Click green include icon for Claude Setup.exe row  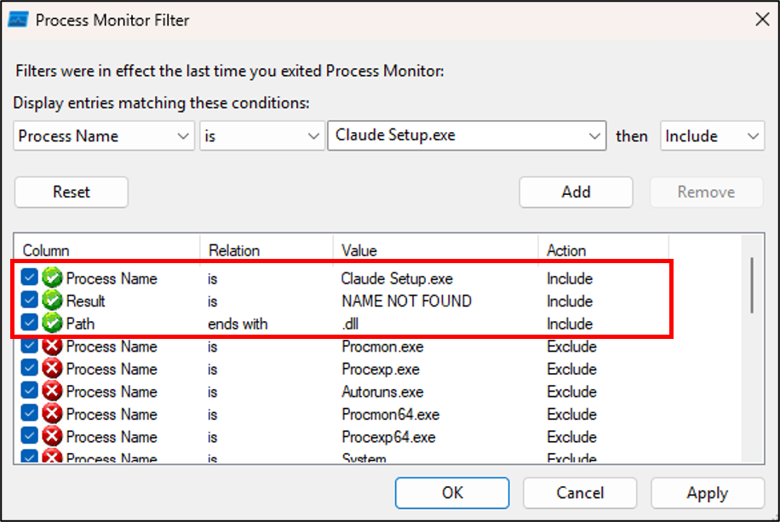[x=52, y=278]
